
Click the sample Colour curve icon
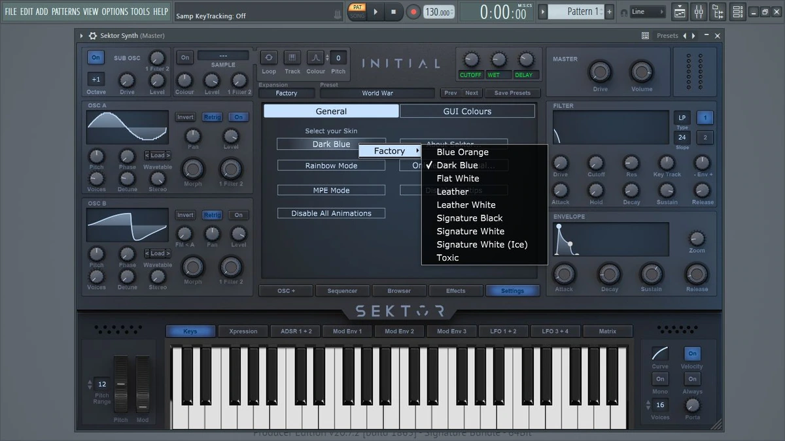tap(316, 57)
